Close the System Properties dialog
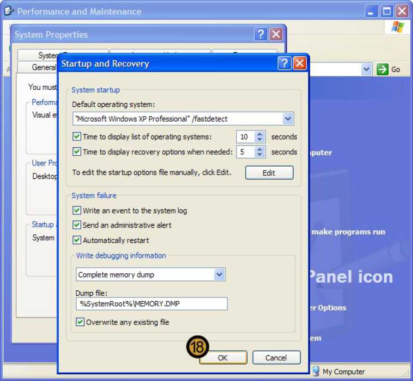Screen dimensions: 413x381 pos(276,34)
